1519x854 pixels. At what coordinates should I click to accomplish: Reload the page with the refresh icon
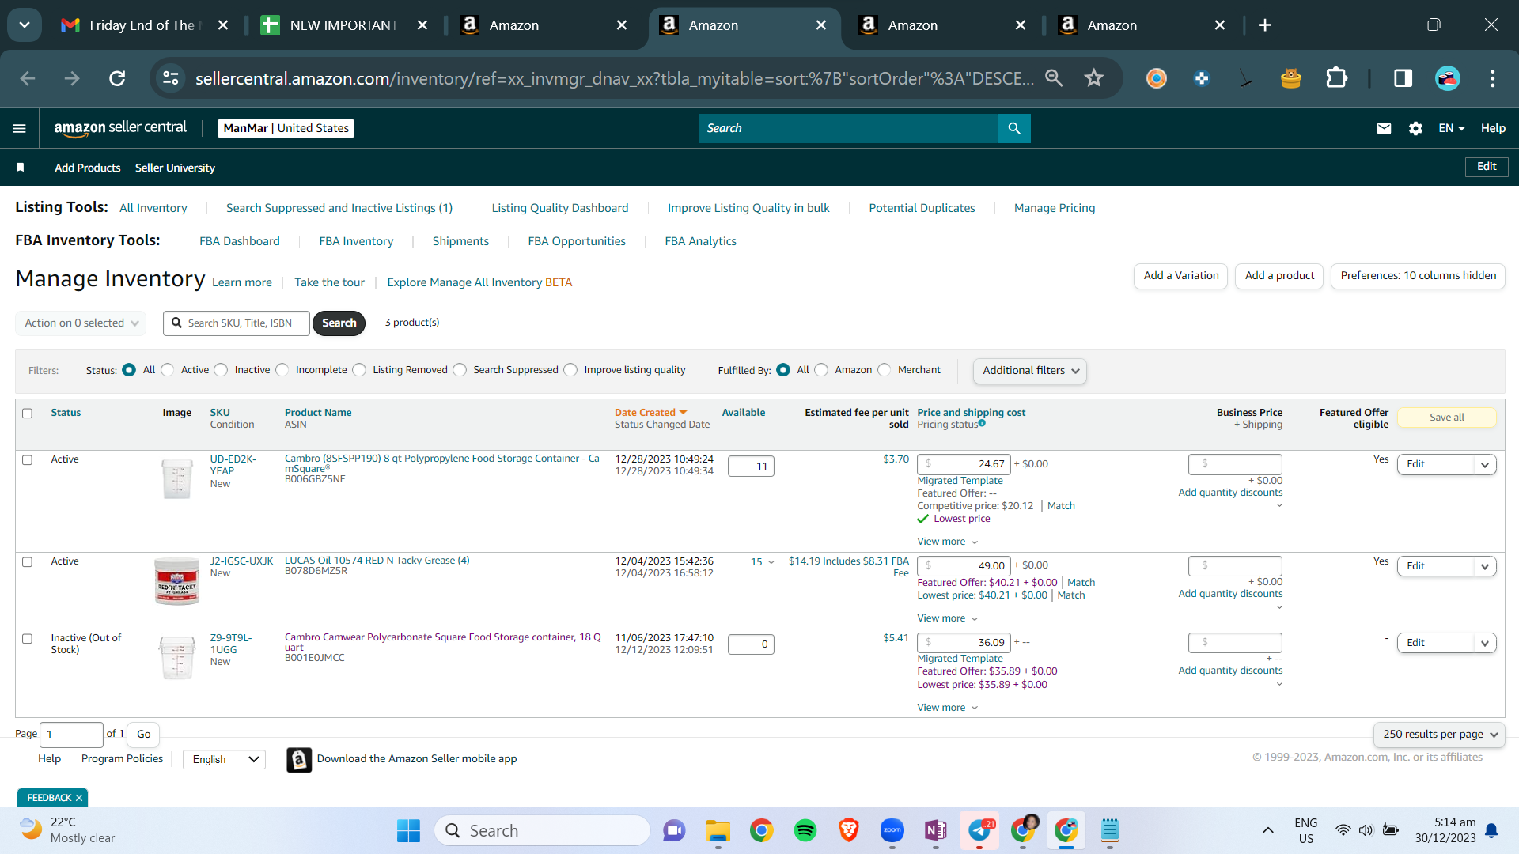(x=117, y=78)
